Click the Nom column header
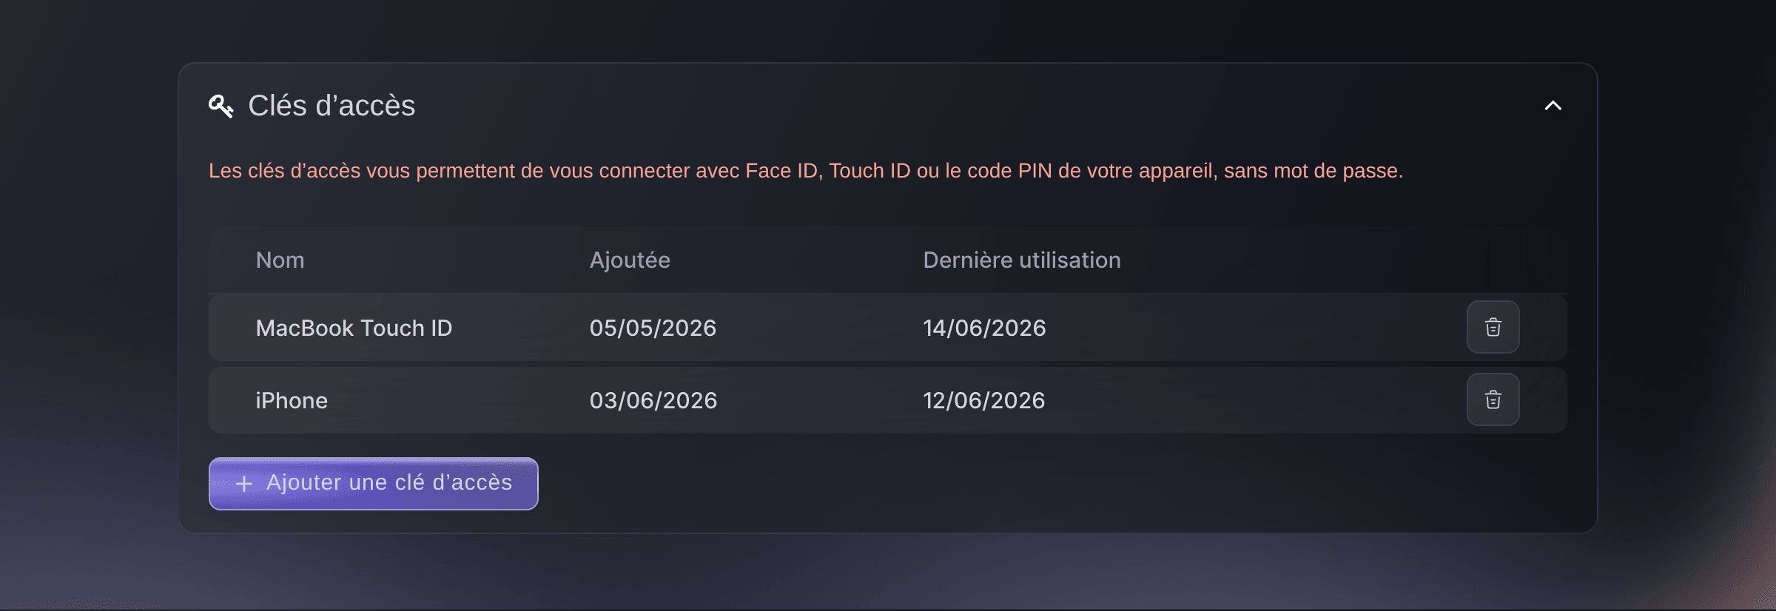 [280, 260]
